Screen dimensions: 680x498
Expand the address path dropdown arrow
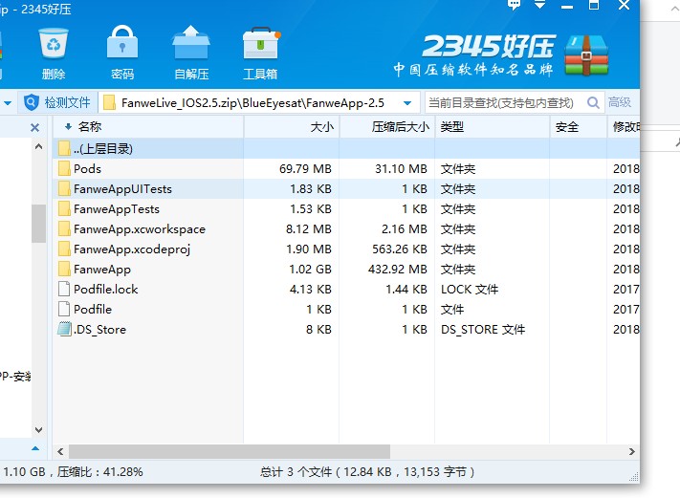407,103
